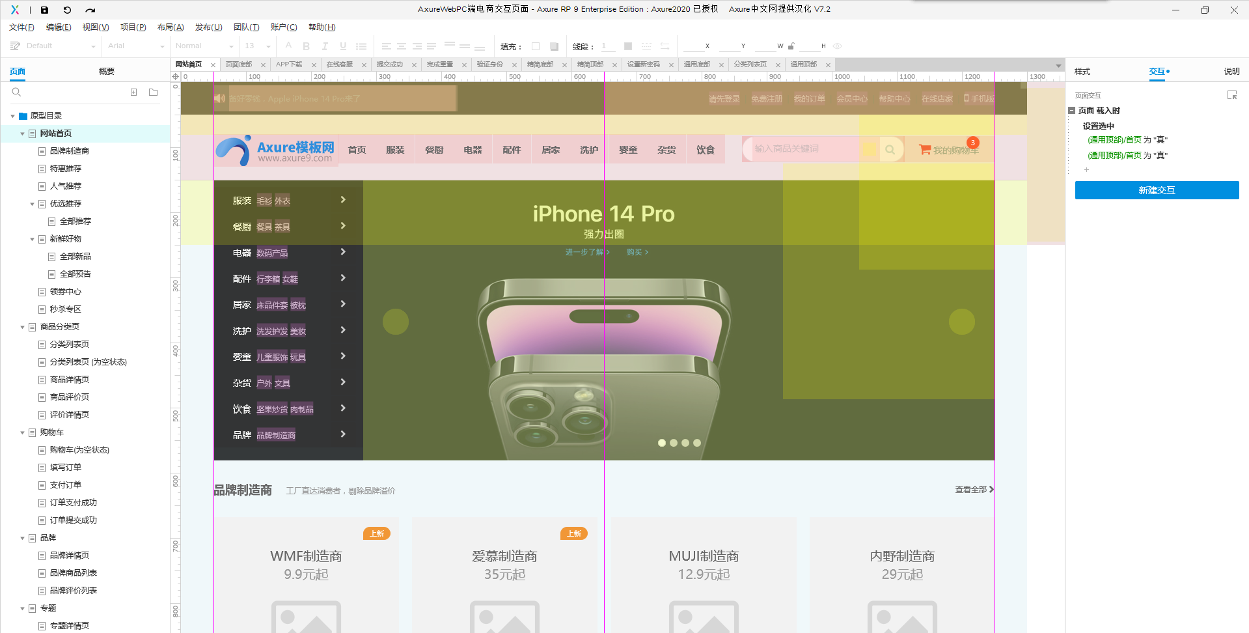Switch to the 页面底部 tab
This screenshot has width=1249, height=633.
click(x=239, y=64)
